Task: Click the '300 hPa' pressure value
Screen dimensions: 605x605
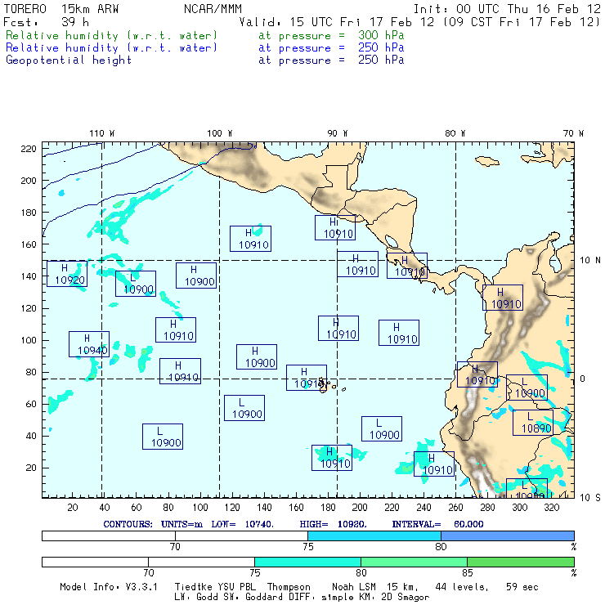Action: coord(381,35)
